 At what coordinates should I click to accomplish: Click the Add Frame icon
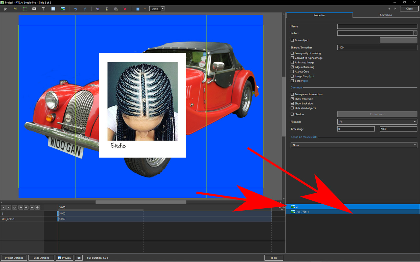(25, 9)
